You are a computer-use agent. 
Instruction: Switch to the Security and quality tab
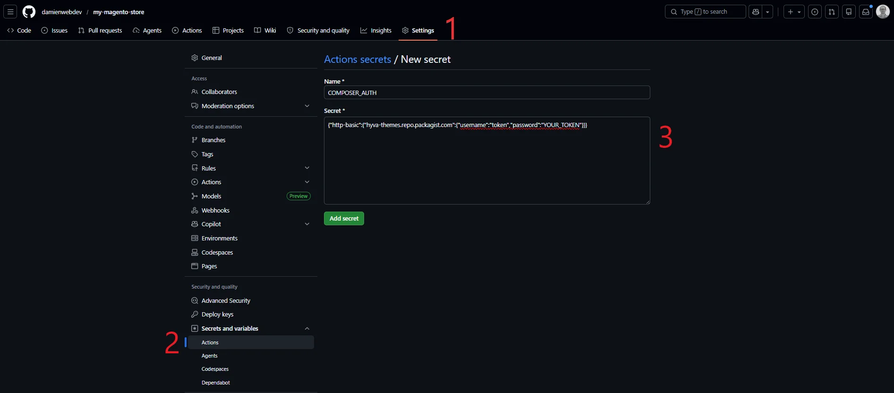318,30
